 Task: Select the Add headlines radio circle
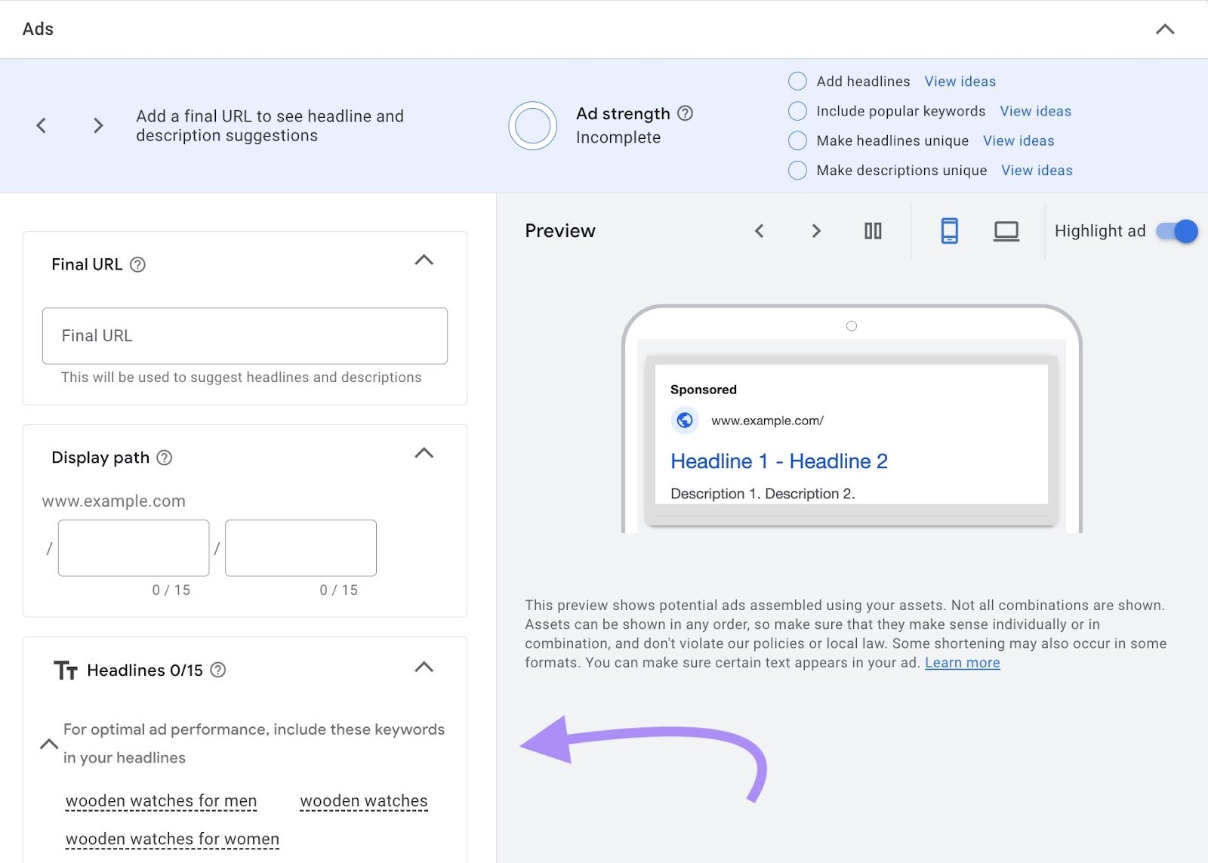click(x=797, y=82)
